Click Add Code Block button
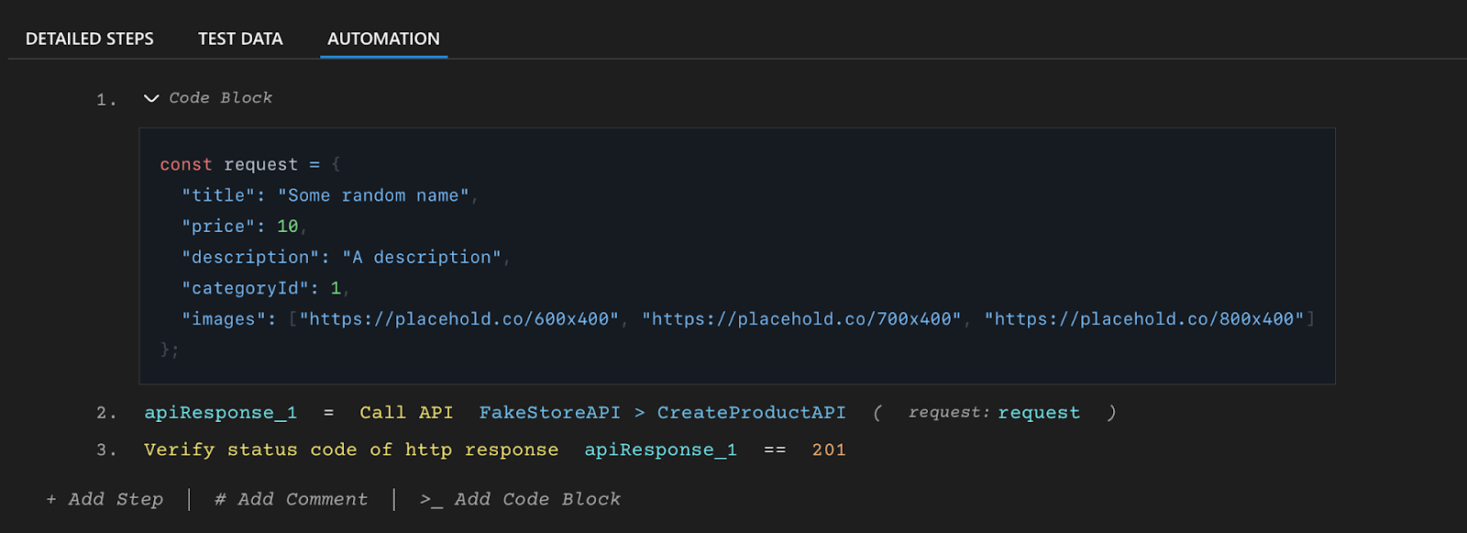 (x=520, y=499)
